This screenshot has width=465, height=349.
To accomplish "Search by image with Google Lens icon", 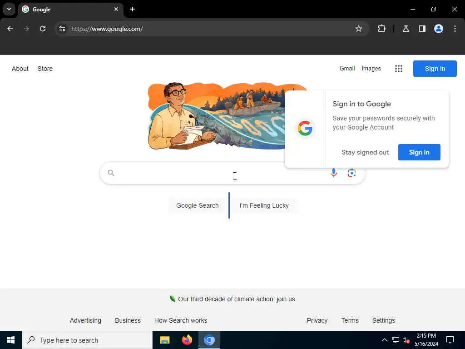I will click(x=352, y=173).
